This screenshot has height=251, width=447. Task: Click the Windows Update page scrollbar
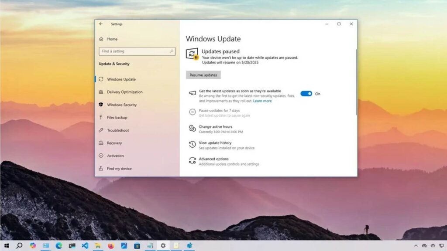356,83
